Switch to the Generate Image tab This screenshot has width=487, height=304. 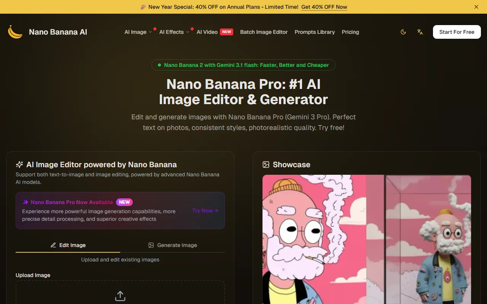point(173,245)
